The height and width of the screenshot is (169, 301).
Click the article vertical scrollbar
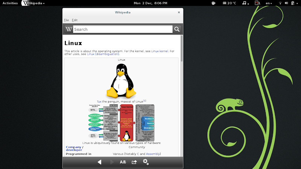click(181, 49)
